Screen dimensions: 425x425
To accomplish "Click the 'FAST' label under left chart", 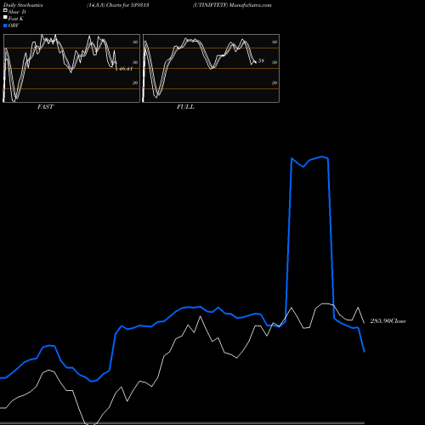I will coord(45,107).
